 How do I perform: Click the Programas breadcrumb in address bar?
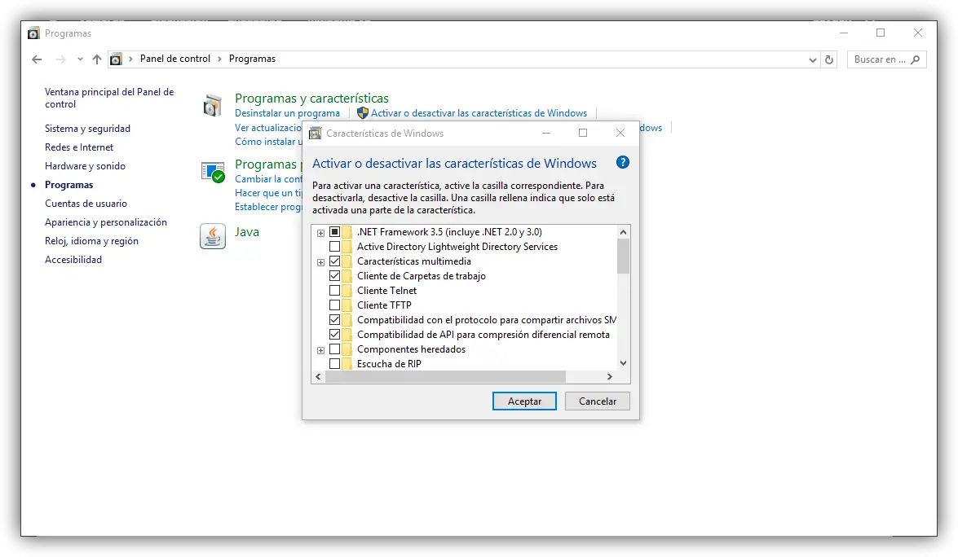click(252, 59)
